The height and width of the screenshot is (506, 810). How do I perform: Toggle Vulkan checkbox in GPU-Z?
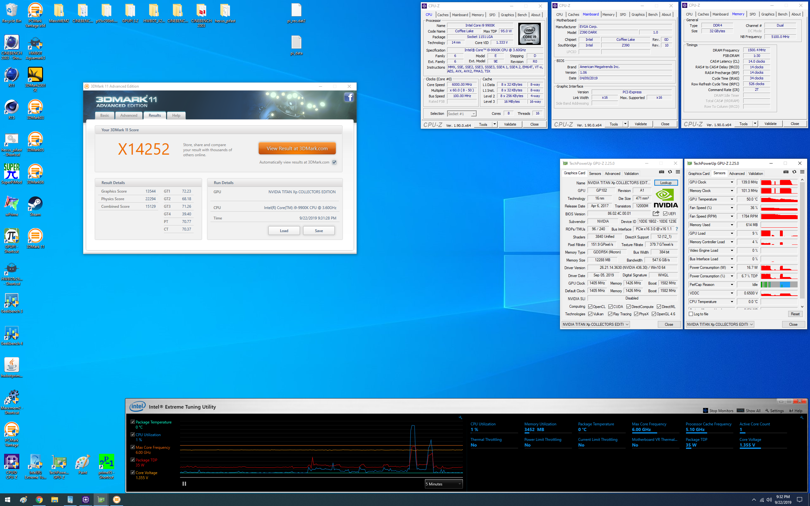pyautogui.click(x=590, y=314)
